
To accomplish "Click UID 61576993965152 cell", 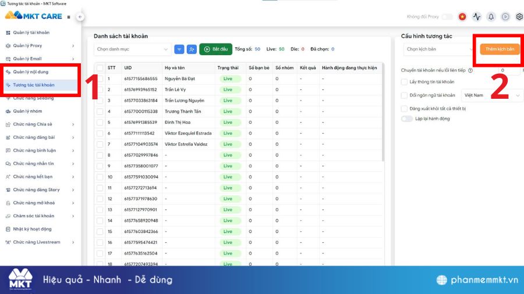I will (x=141, y=89).
